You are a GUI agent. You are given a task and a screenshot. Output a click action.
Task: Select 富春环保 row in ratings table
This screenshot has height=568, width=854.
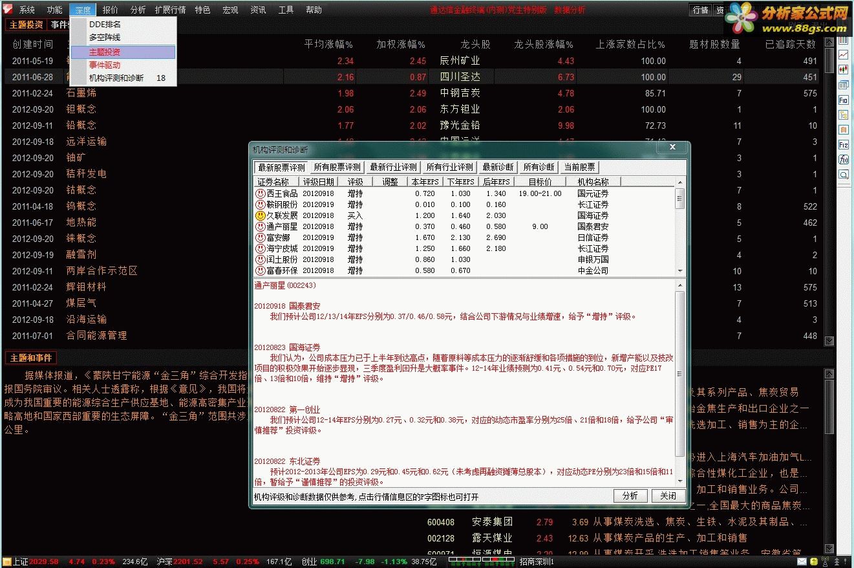[x=464, y=270]
